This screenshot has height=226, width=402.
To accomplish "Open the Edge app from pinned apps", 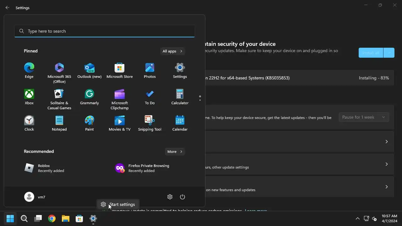I will click(x=29, y=71).
